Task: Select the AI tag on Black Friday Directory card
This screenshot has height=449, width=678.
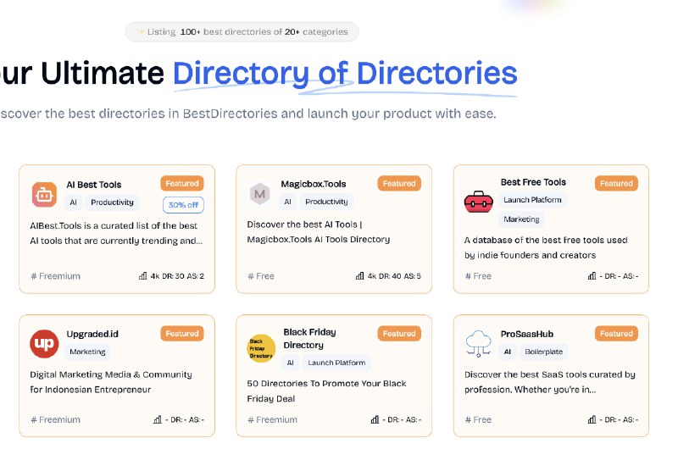Action: [x=290, y=363]
